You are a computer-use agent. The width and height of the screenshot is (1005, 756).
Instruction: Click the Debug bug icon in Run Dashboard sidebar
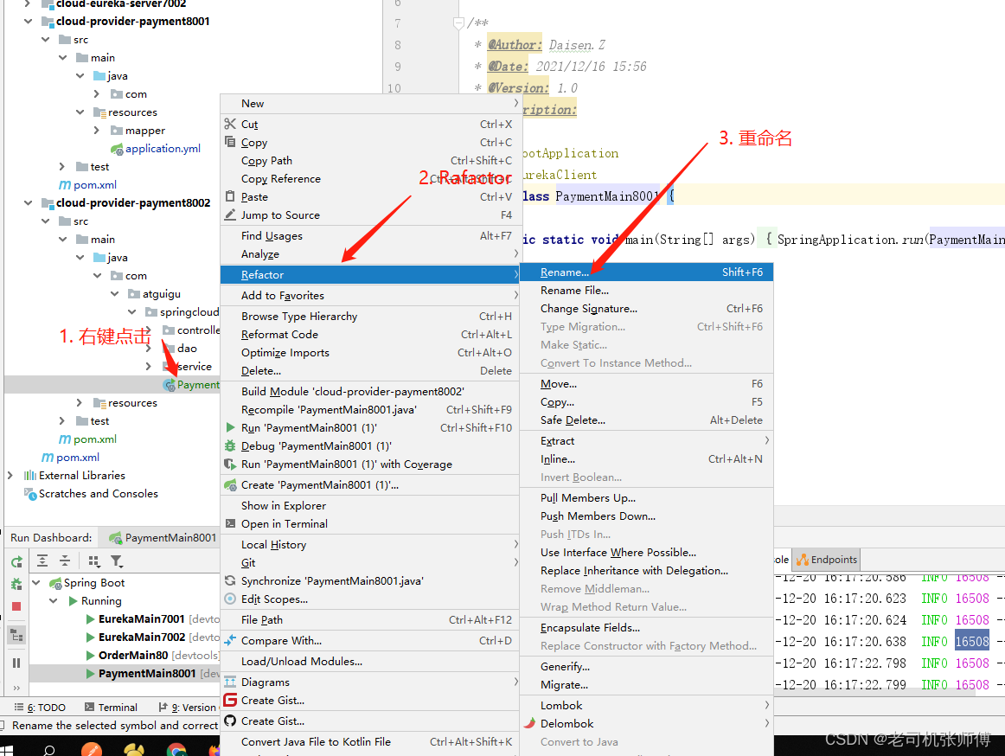16,584
